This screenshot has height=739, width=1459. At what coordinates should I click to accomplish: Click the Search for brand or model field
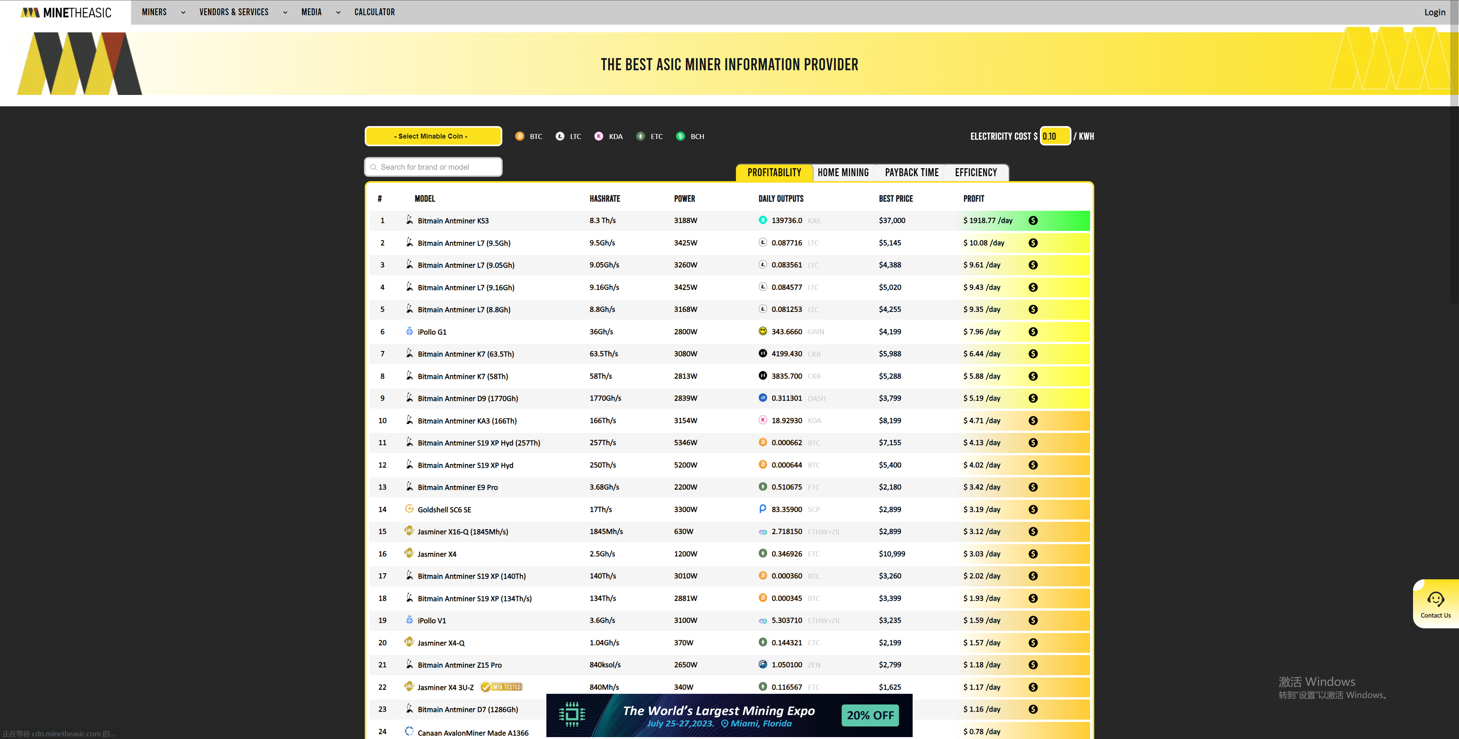pyautogui.click(x=433, y=167)
